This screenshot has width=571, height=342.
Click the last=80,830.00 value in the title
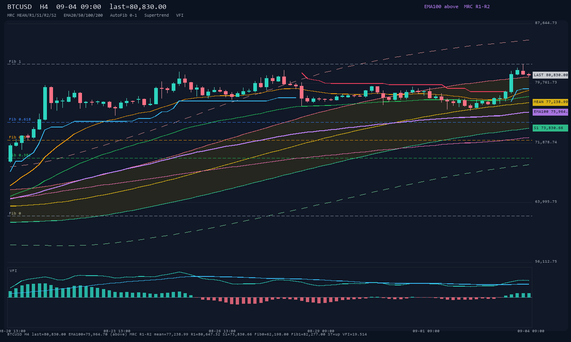138,7
